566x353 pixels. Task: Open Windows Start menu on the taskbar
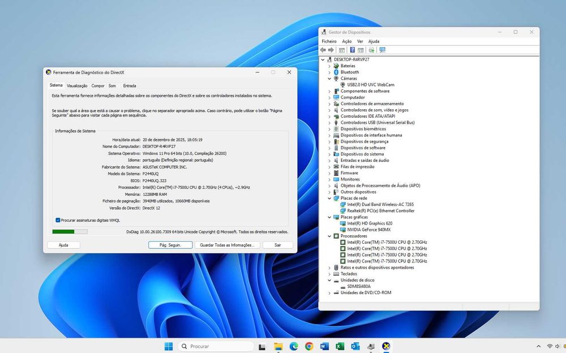[169, 346]
